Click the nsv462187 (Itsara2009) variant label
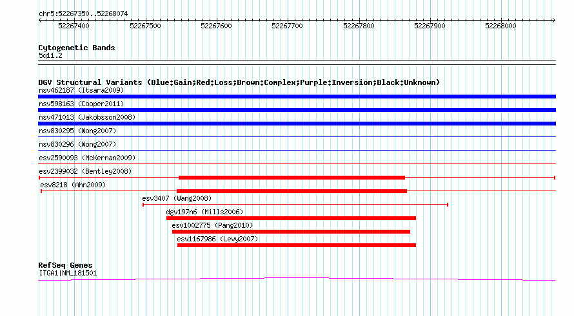The height and width of the screenshot is (316, 574). coord(81,90)
